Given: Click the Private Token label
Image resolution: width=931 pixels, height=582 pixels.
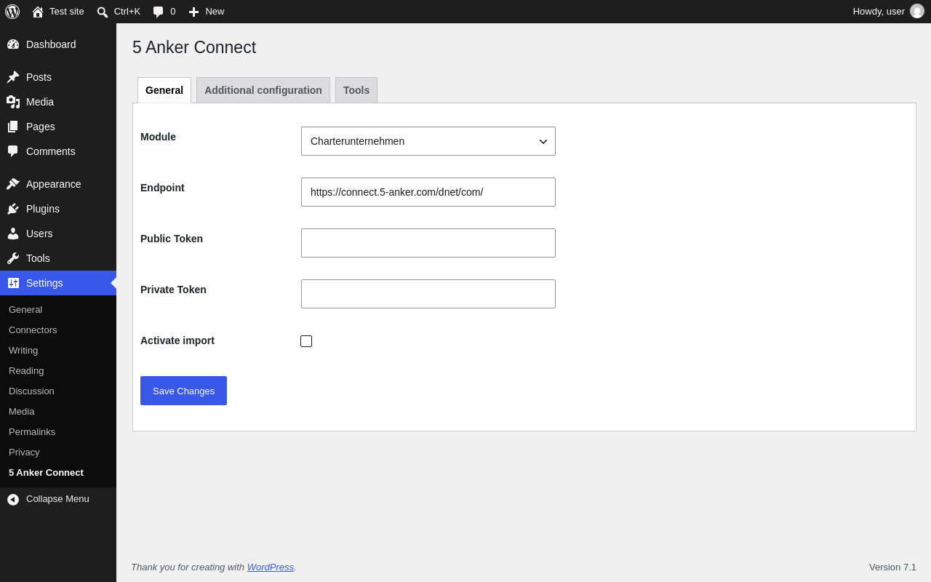Looking at the screenshot, I should pos(173,290).
